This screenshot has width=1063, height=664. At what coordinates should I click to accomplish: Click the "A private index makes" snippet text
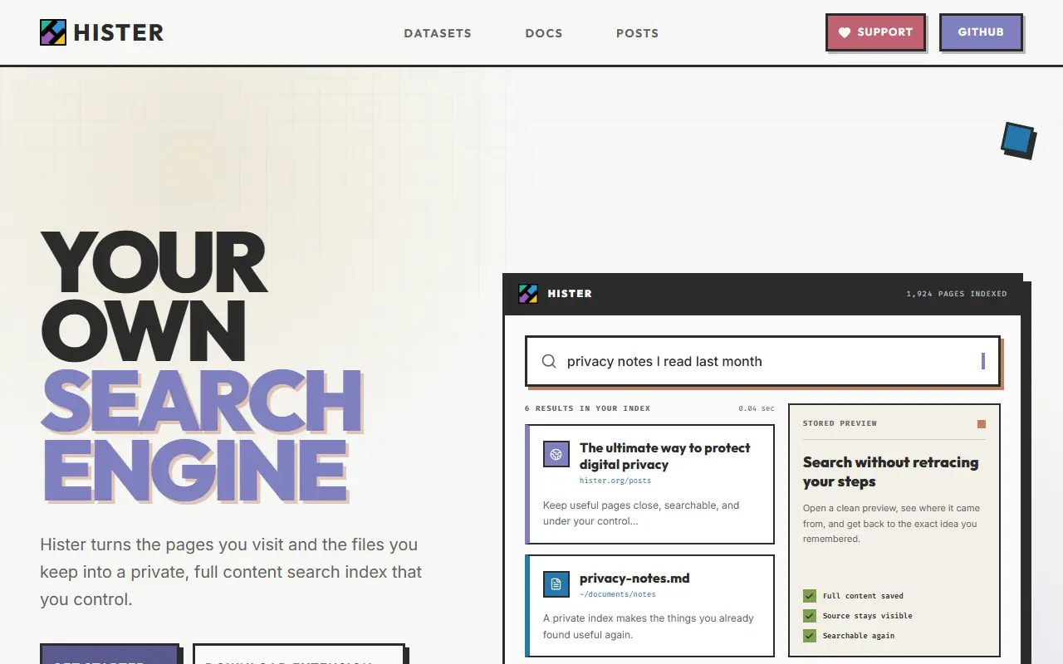point(649,627)
